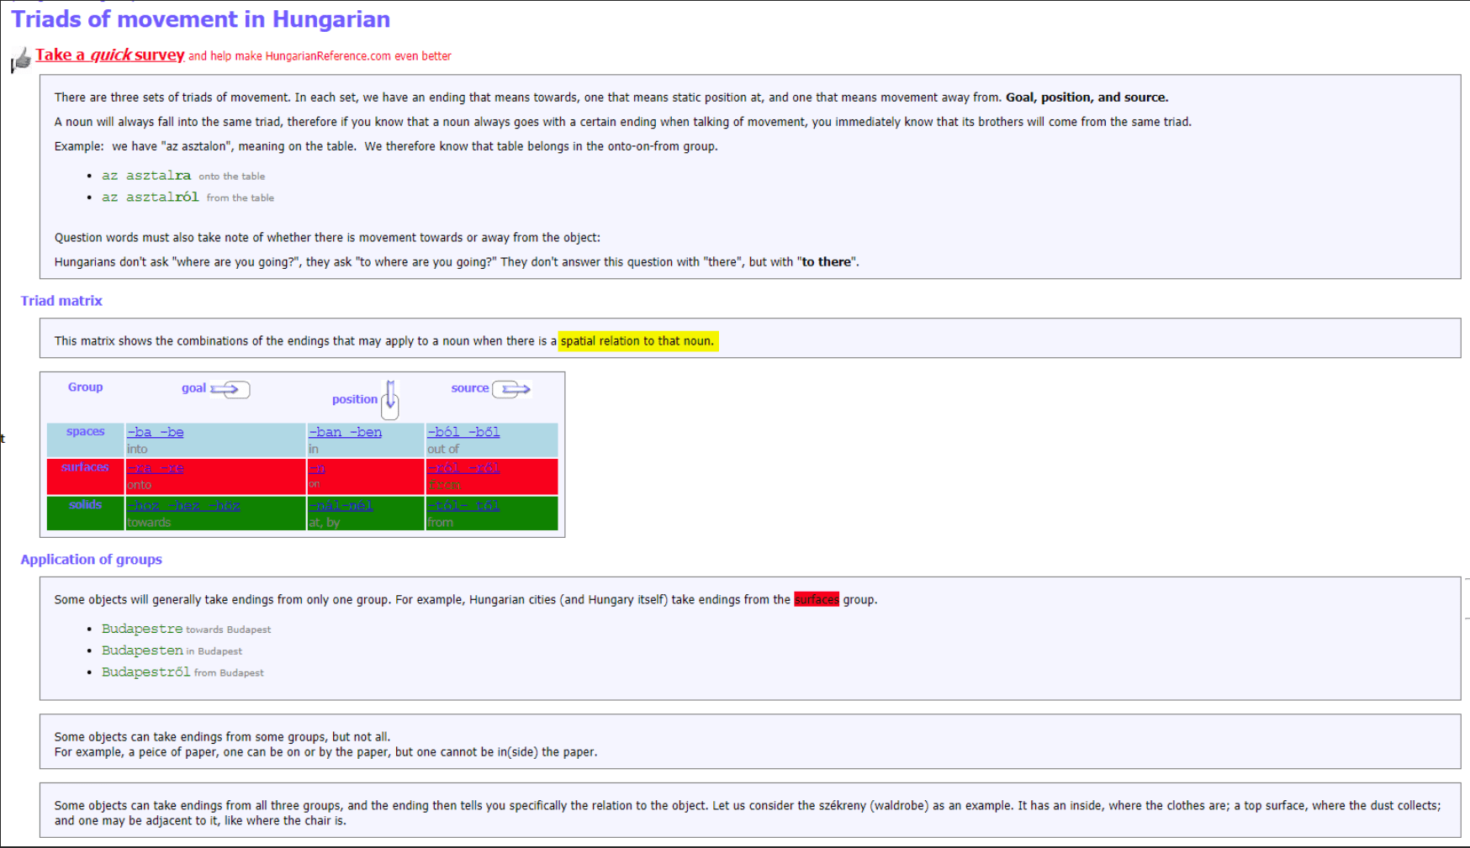Click the example 'Budapestről'
1470x848 pixels.
point(146,672)
